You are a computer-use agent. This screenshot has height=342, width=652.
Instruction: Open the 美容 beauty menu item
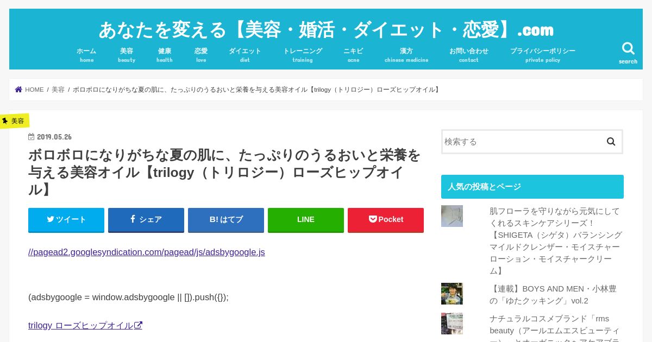(x=127, y=54)
